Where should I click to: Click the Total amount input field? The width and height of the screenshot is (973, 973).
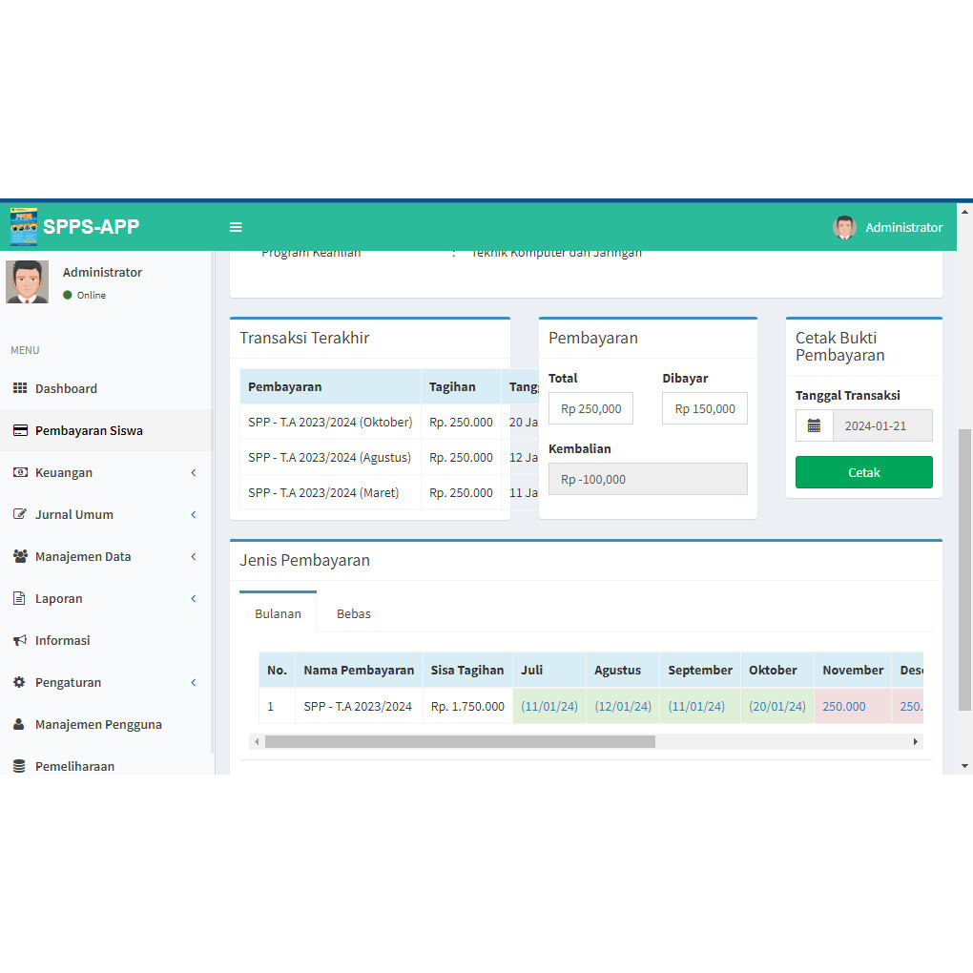(590, 408)
